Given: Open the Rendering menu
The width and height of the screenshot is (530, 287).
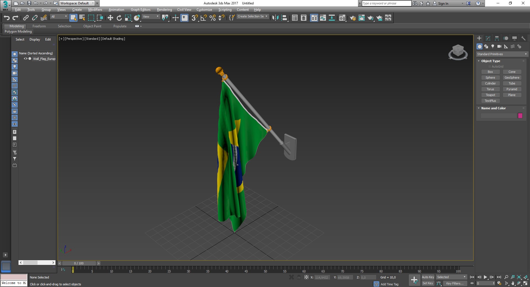Looking at the screenshot, I should (165, 10).
